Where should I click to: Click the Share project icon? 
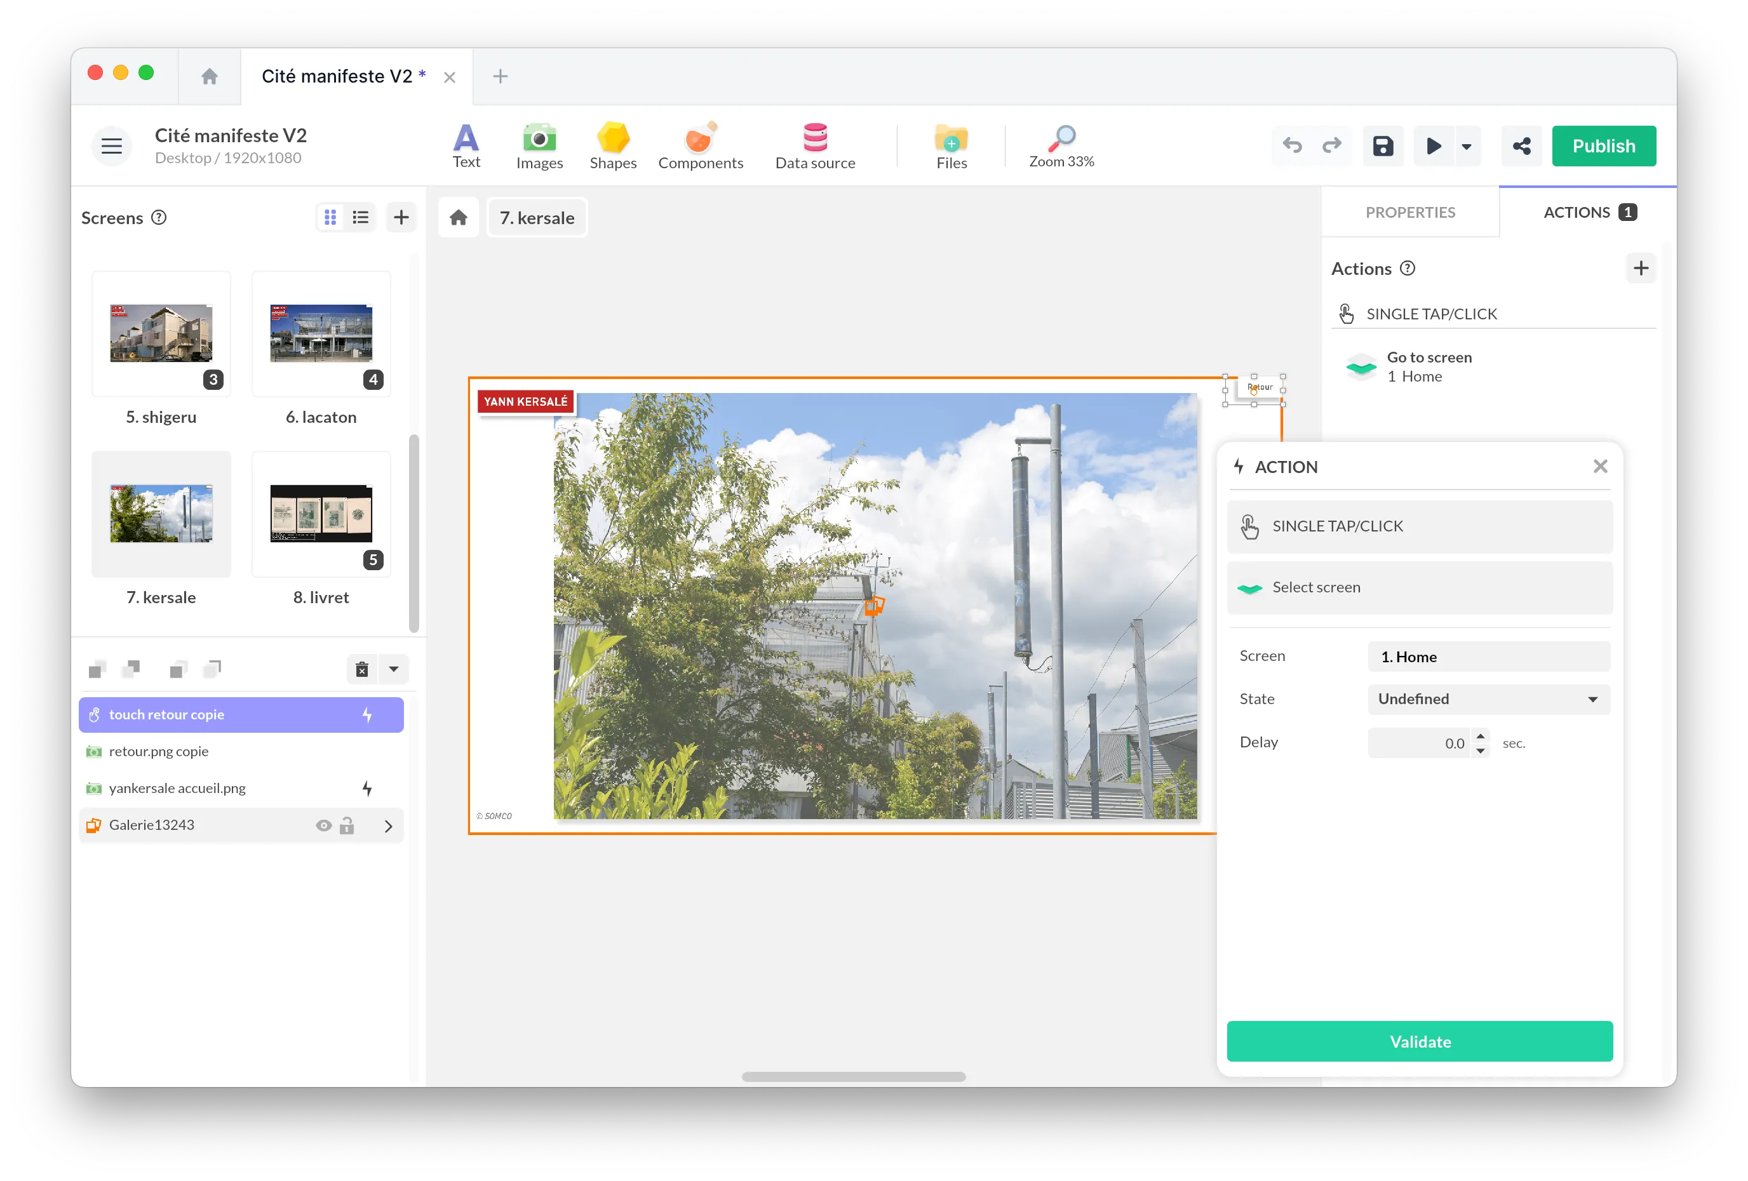tap(1521, 146)
